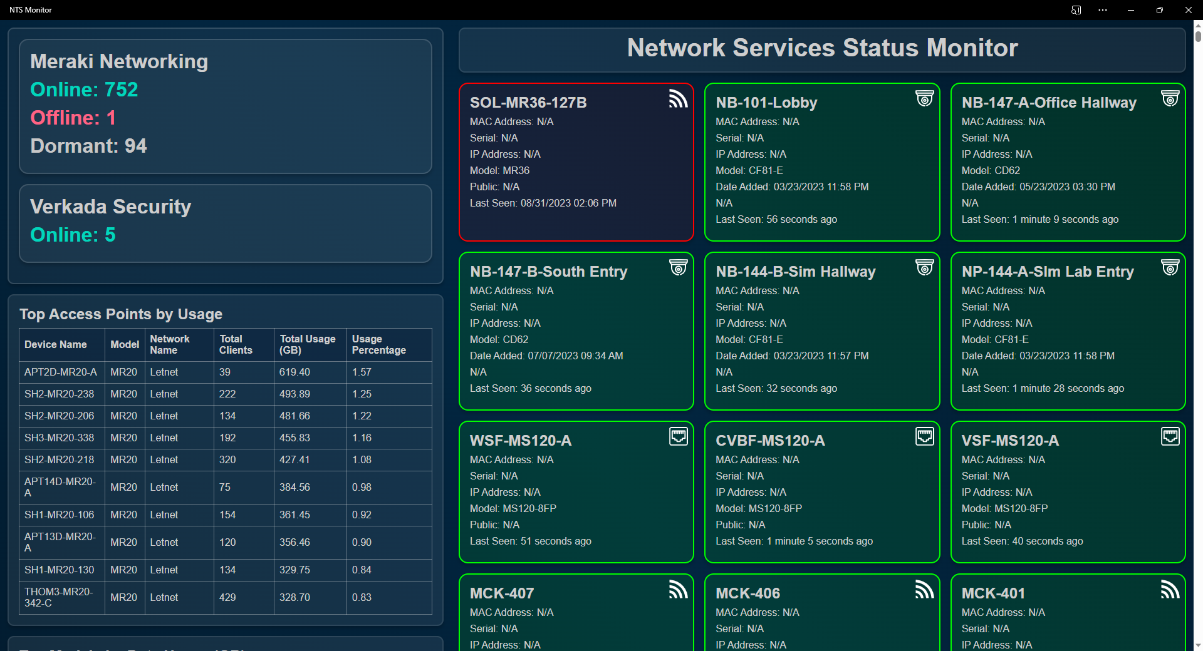Viewport: 1203px width, 651px height.
Task: Click the switch icon on WSF-MS120-A card
Action: [x=679, y=436]
